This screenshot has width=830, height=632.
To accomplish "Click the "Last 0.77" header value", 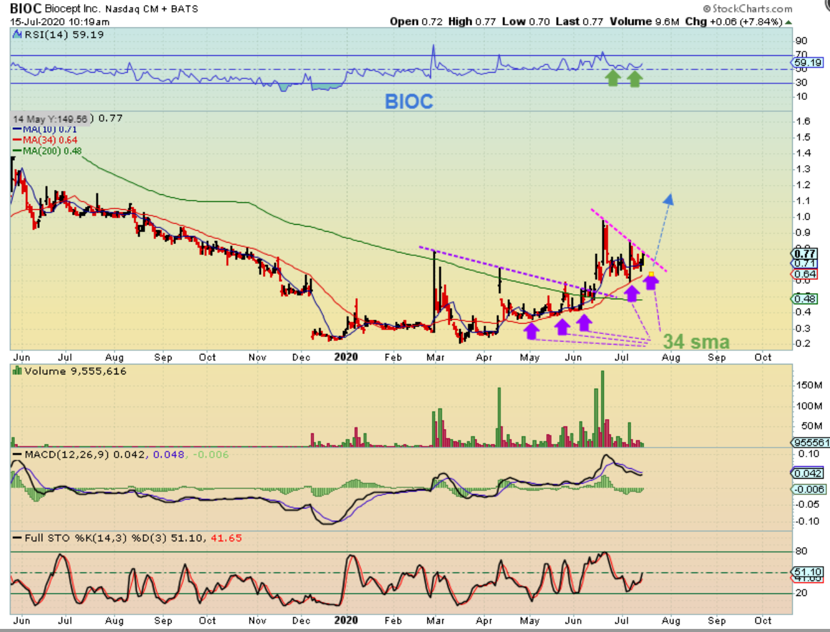I will pyautogui.click(x=579, y=22).
